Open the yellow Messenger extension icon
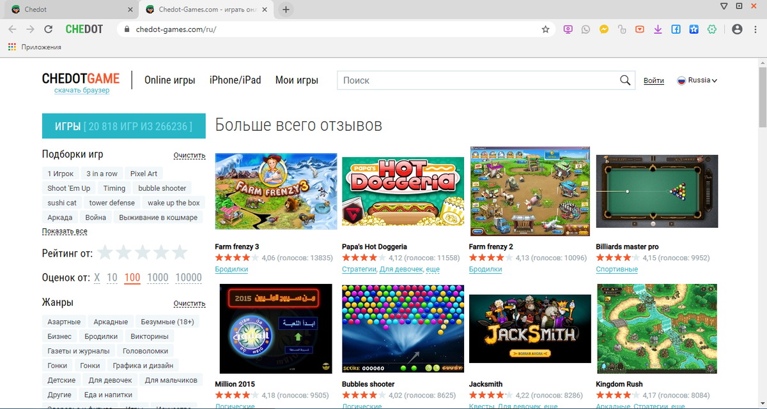767x409 pixels. pyautogui.click(x=603, y=29)
